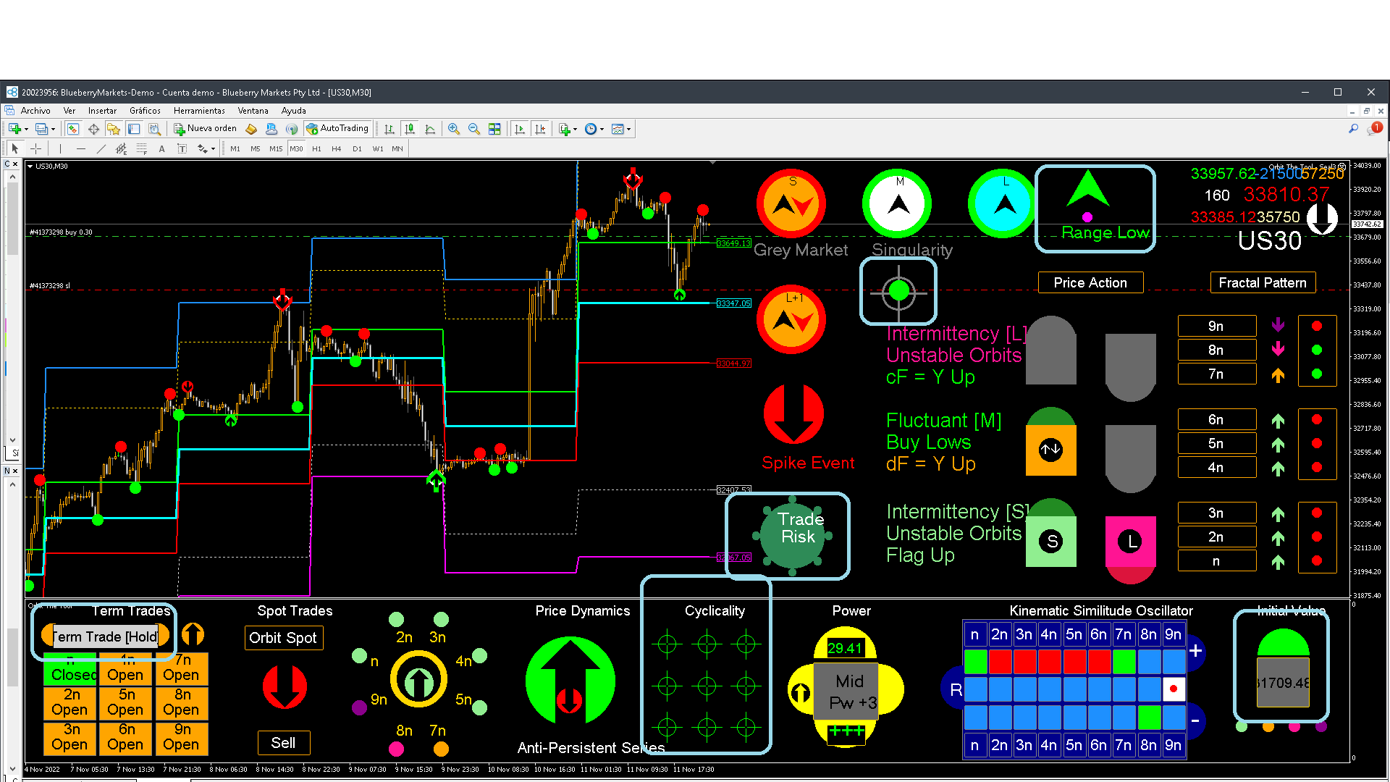1390x782 pixels.
Task: Click the Zoom In magnifier icon
Action: pos(454,129)
